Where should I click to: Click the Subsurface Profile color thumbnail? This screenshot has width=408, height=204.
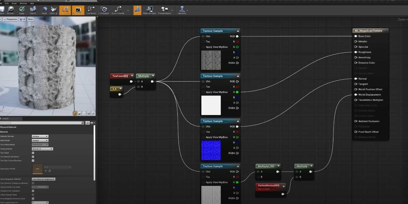38,169
